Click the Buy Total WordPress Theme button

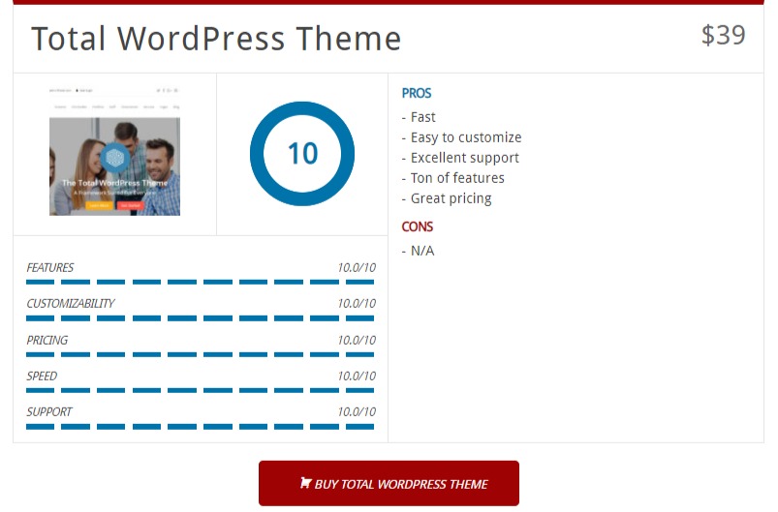coord(389,483)
